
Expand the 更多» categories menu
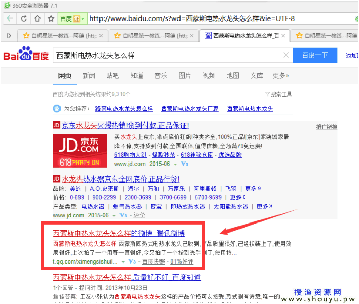(281, 76)
